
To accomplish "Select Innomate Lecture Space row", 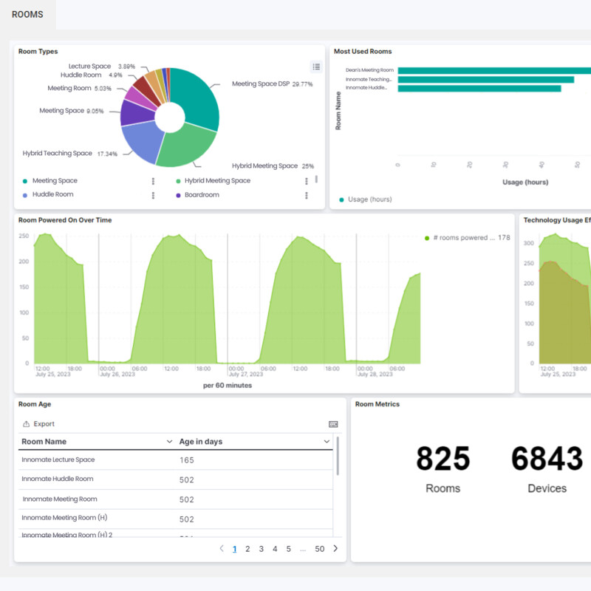I will coord(176,460).
